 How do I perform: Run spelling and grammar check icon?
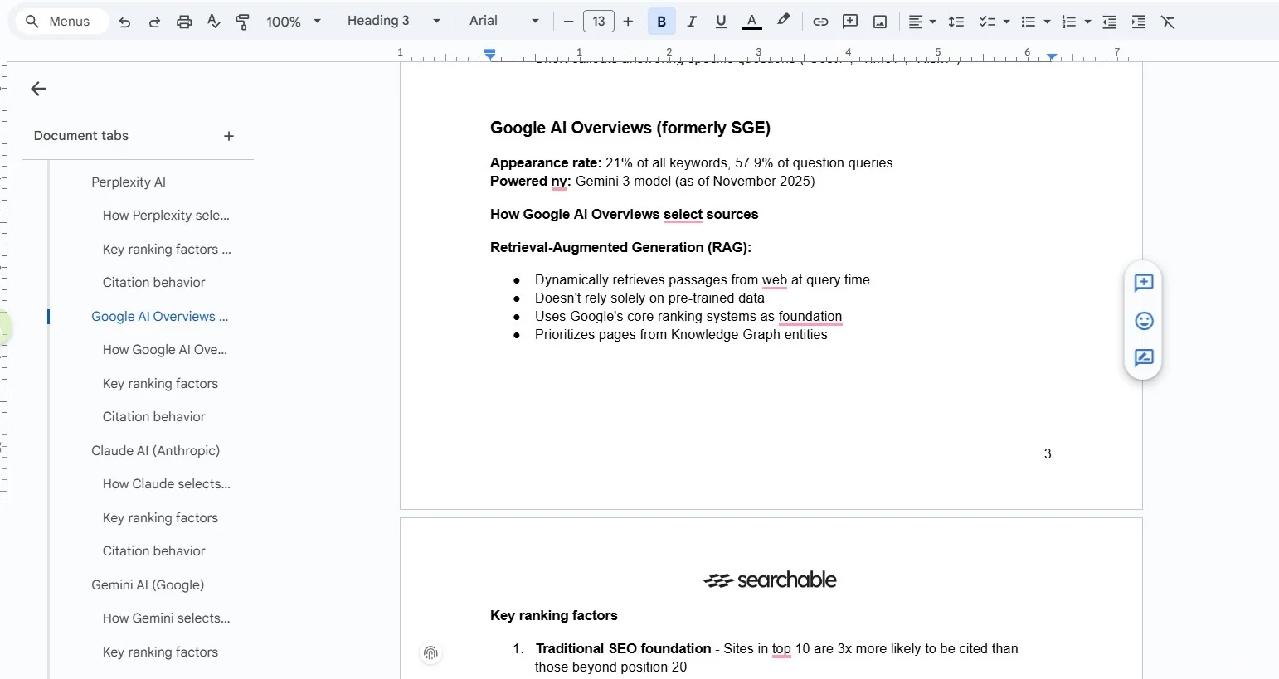(x=214, y=22)
